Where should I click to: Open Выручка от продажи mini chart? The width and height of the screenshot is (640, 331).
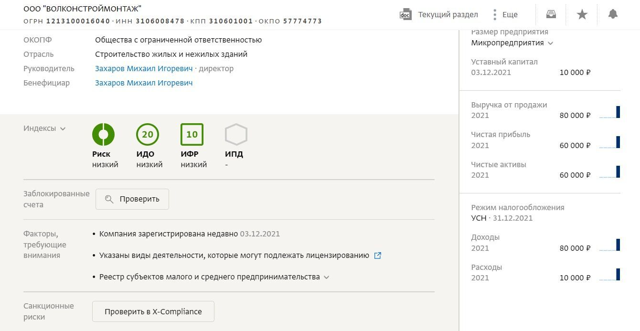[609, 112]
